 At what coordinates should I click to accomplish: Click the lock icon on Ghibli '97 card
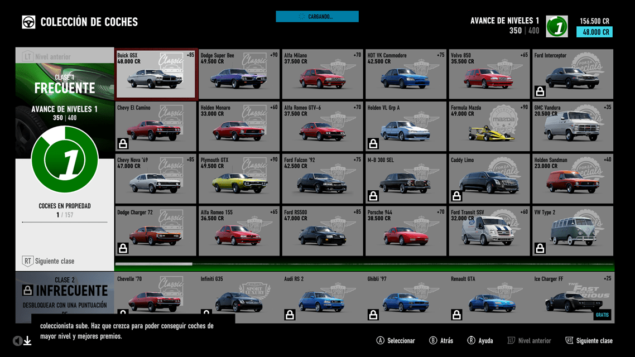pos(373,315)
